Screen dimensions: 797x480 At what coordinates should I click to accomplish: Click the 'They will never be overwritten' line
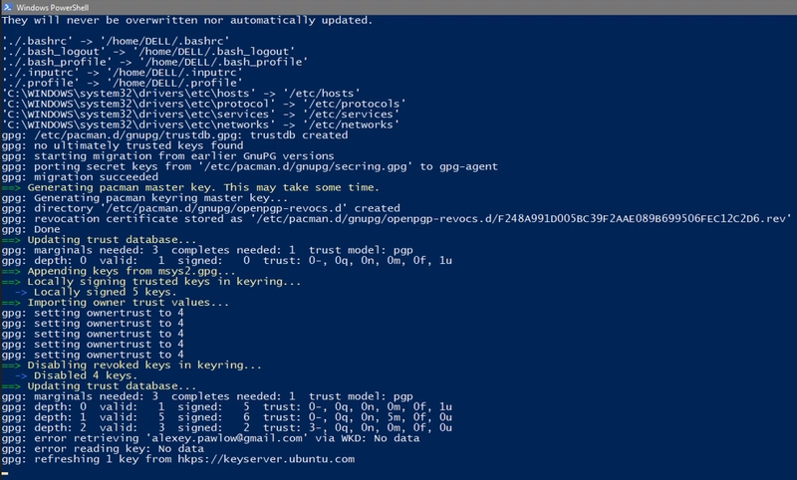coord(187,20)
